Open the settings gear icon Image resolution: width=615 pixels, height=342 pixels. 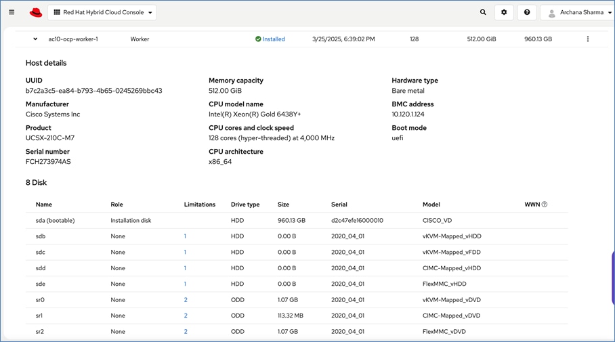point(504,12)
